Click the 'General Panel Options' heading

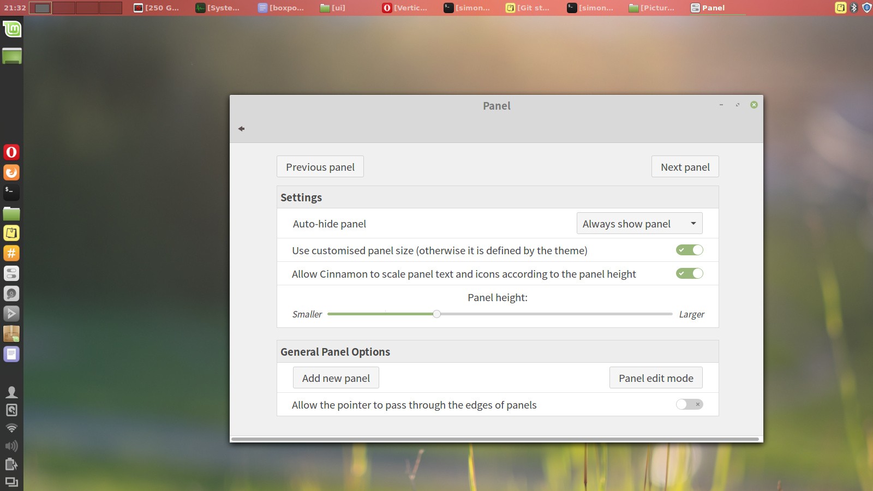pos(335,352)
